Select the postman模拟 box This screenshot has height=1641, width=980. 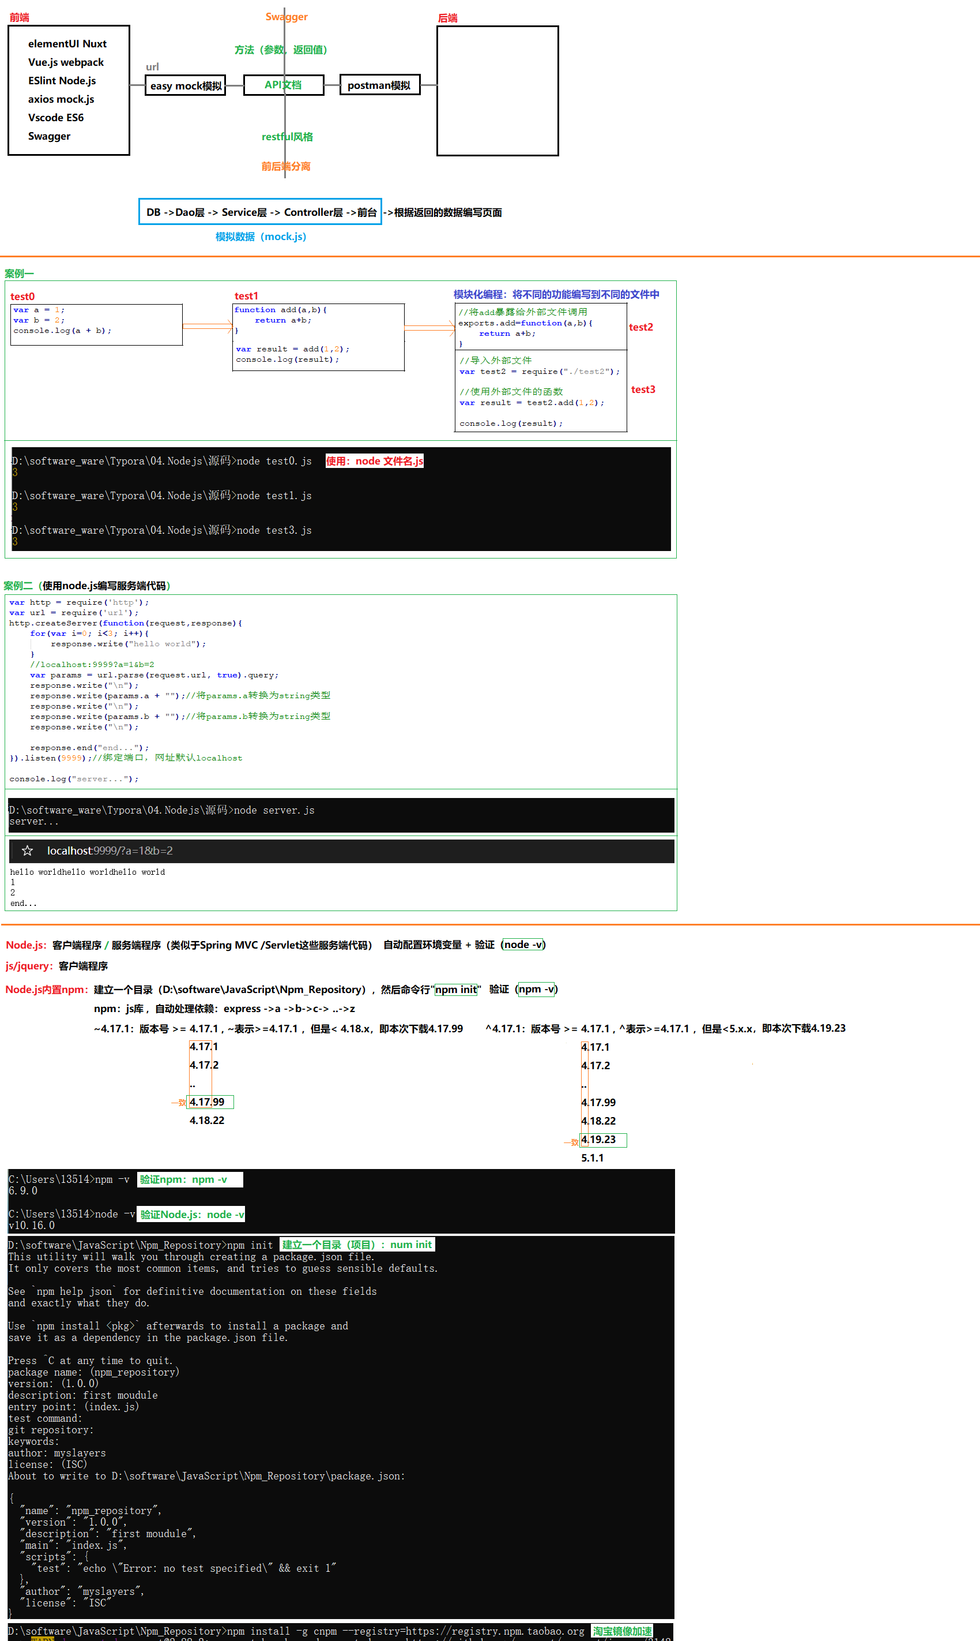[379, 85]
